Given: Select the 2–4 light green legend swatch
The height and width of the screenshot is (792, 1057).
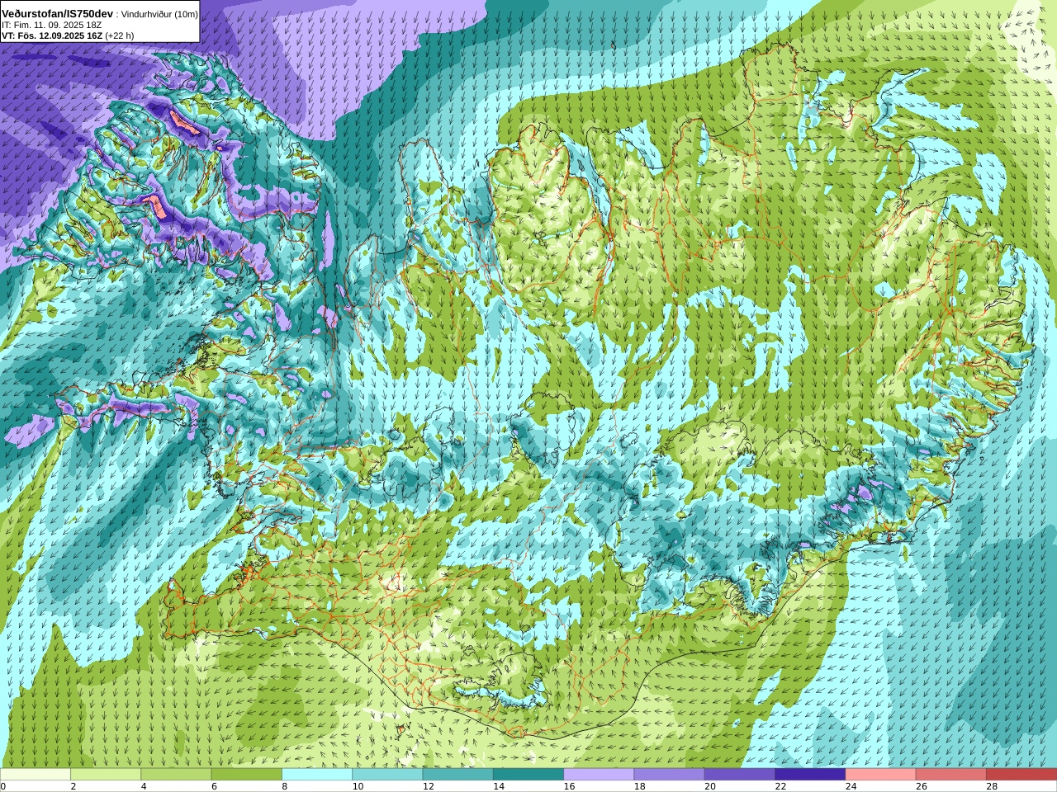Looking at the screenshot, I should tap(106, 775).
